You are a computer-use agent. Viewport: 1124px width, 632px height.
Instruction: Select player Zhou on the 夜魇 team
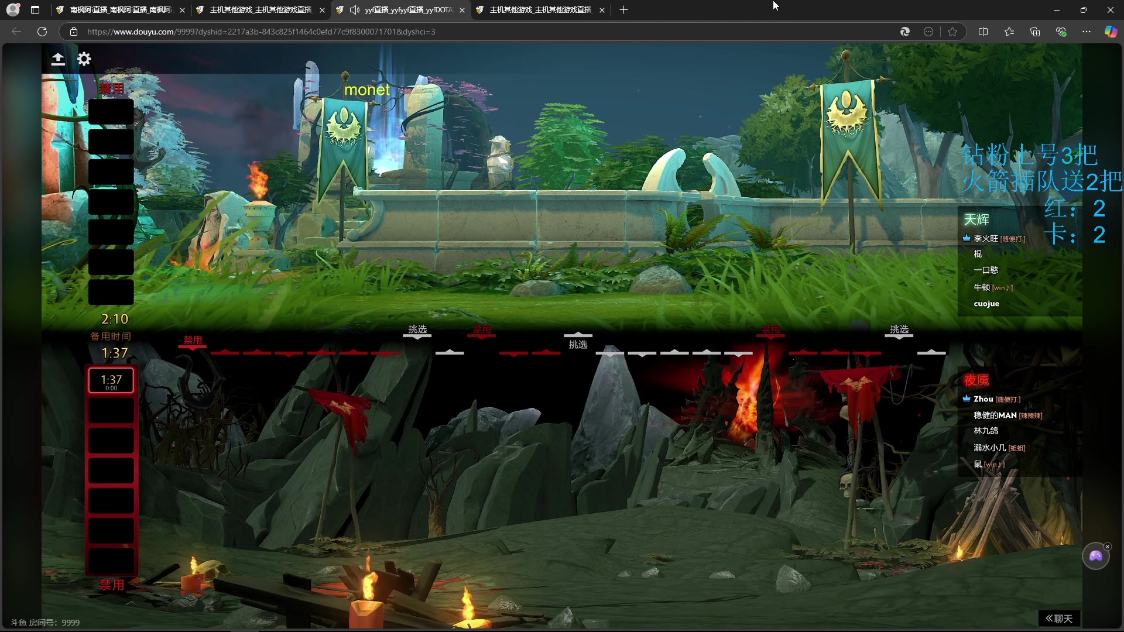point(983,399)
